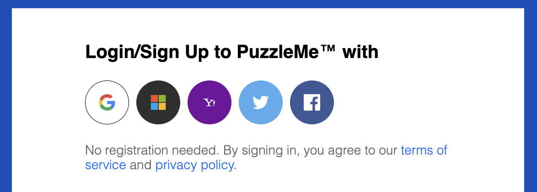Click the four-color Windows squares logo
This screenshot has width=537, height=192.
pos(158,102)
